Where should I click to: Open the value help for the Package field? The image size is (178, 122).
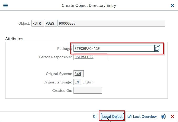click(158, 49)
